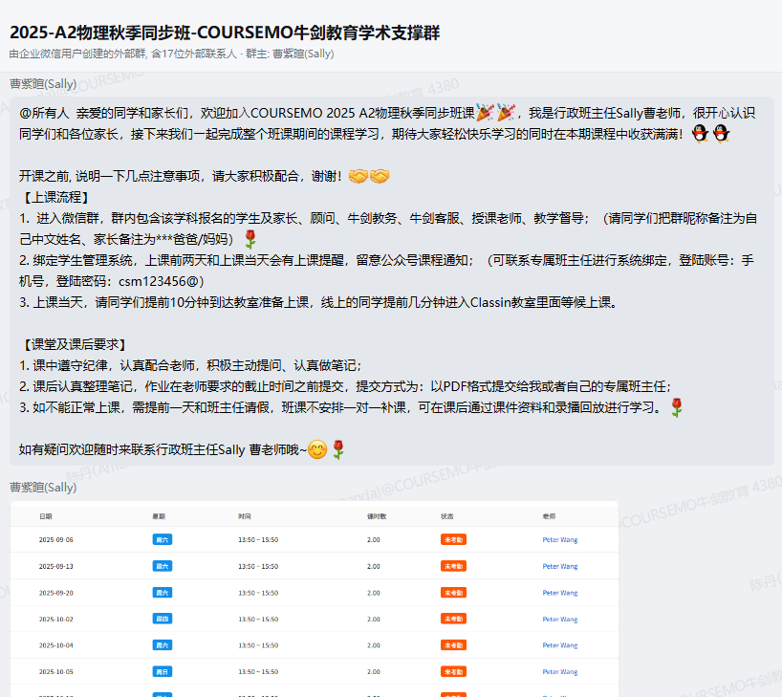This screenshot has height=697, width=782.
Task: Click the smiley face emoji after 曹老师哦~
Action: click(317, 449)
